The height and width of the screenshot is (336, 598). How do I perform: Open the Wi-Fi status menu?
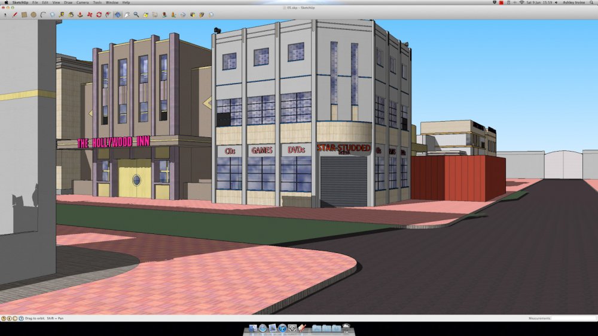[x=521, y=2]
